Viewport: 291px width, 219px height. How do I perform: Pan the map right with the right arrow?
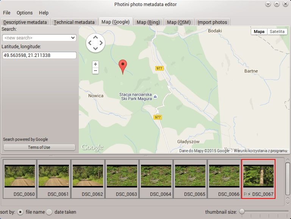(101, 43)
